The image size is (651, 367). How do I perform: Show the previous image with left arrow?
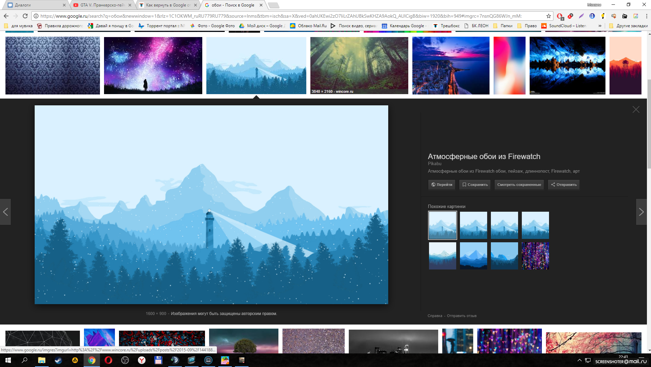(5, 212)
